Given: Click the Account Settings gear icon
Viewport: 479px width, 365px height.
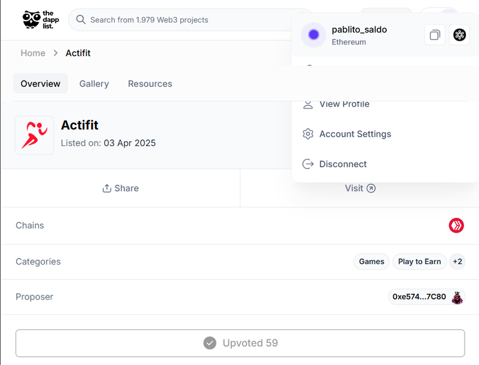Looking at the screenshot, I should click(x=308, y=134).
